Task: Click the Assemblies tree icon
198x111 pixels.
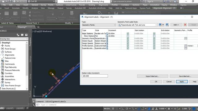Action: coord(2,76)
